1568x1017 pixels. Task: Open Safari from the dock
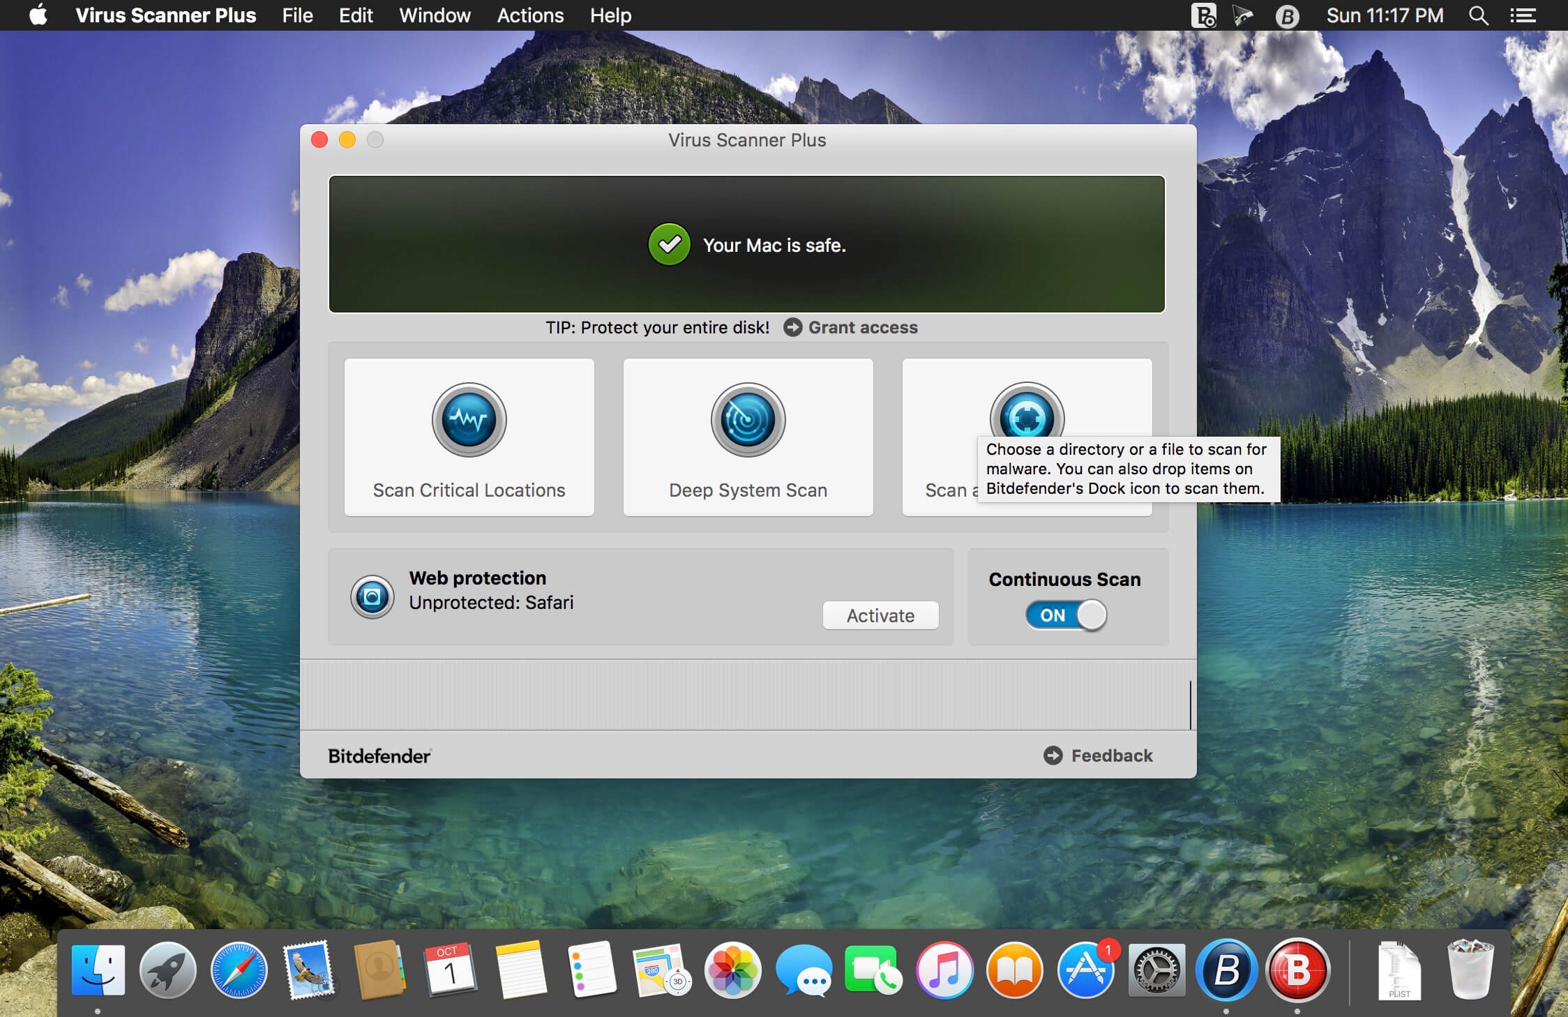pyautogui.click(x=239, y=970)
